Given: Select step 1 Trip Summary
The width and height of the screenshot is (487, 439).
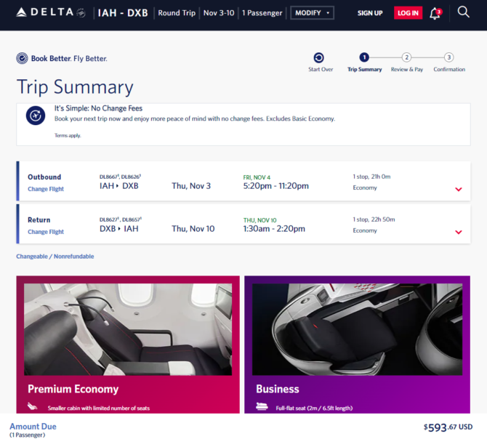Looking at the screenshot, I should point(364,57).
